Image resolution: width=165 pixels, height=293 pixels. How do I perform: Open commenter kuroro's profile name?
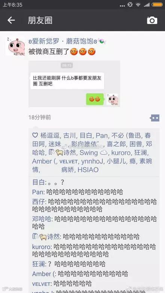pos(41,247)
